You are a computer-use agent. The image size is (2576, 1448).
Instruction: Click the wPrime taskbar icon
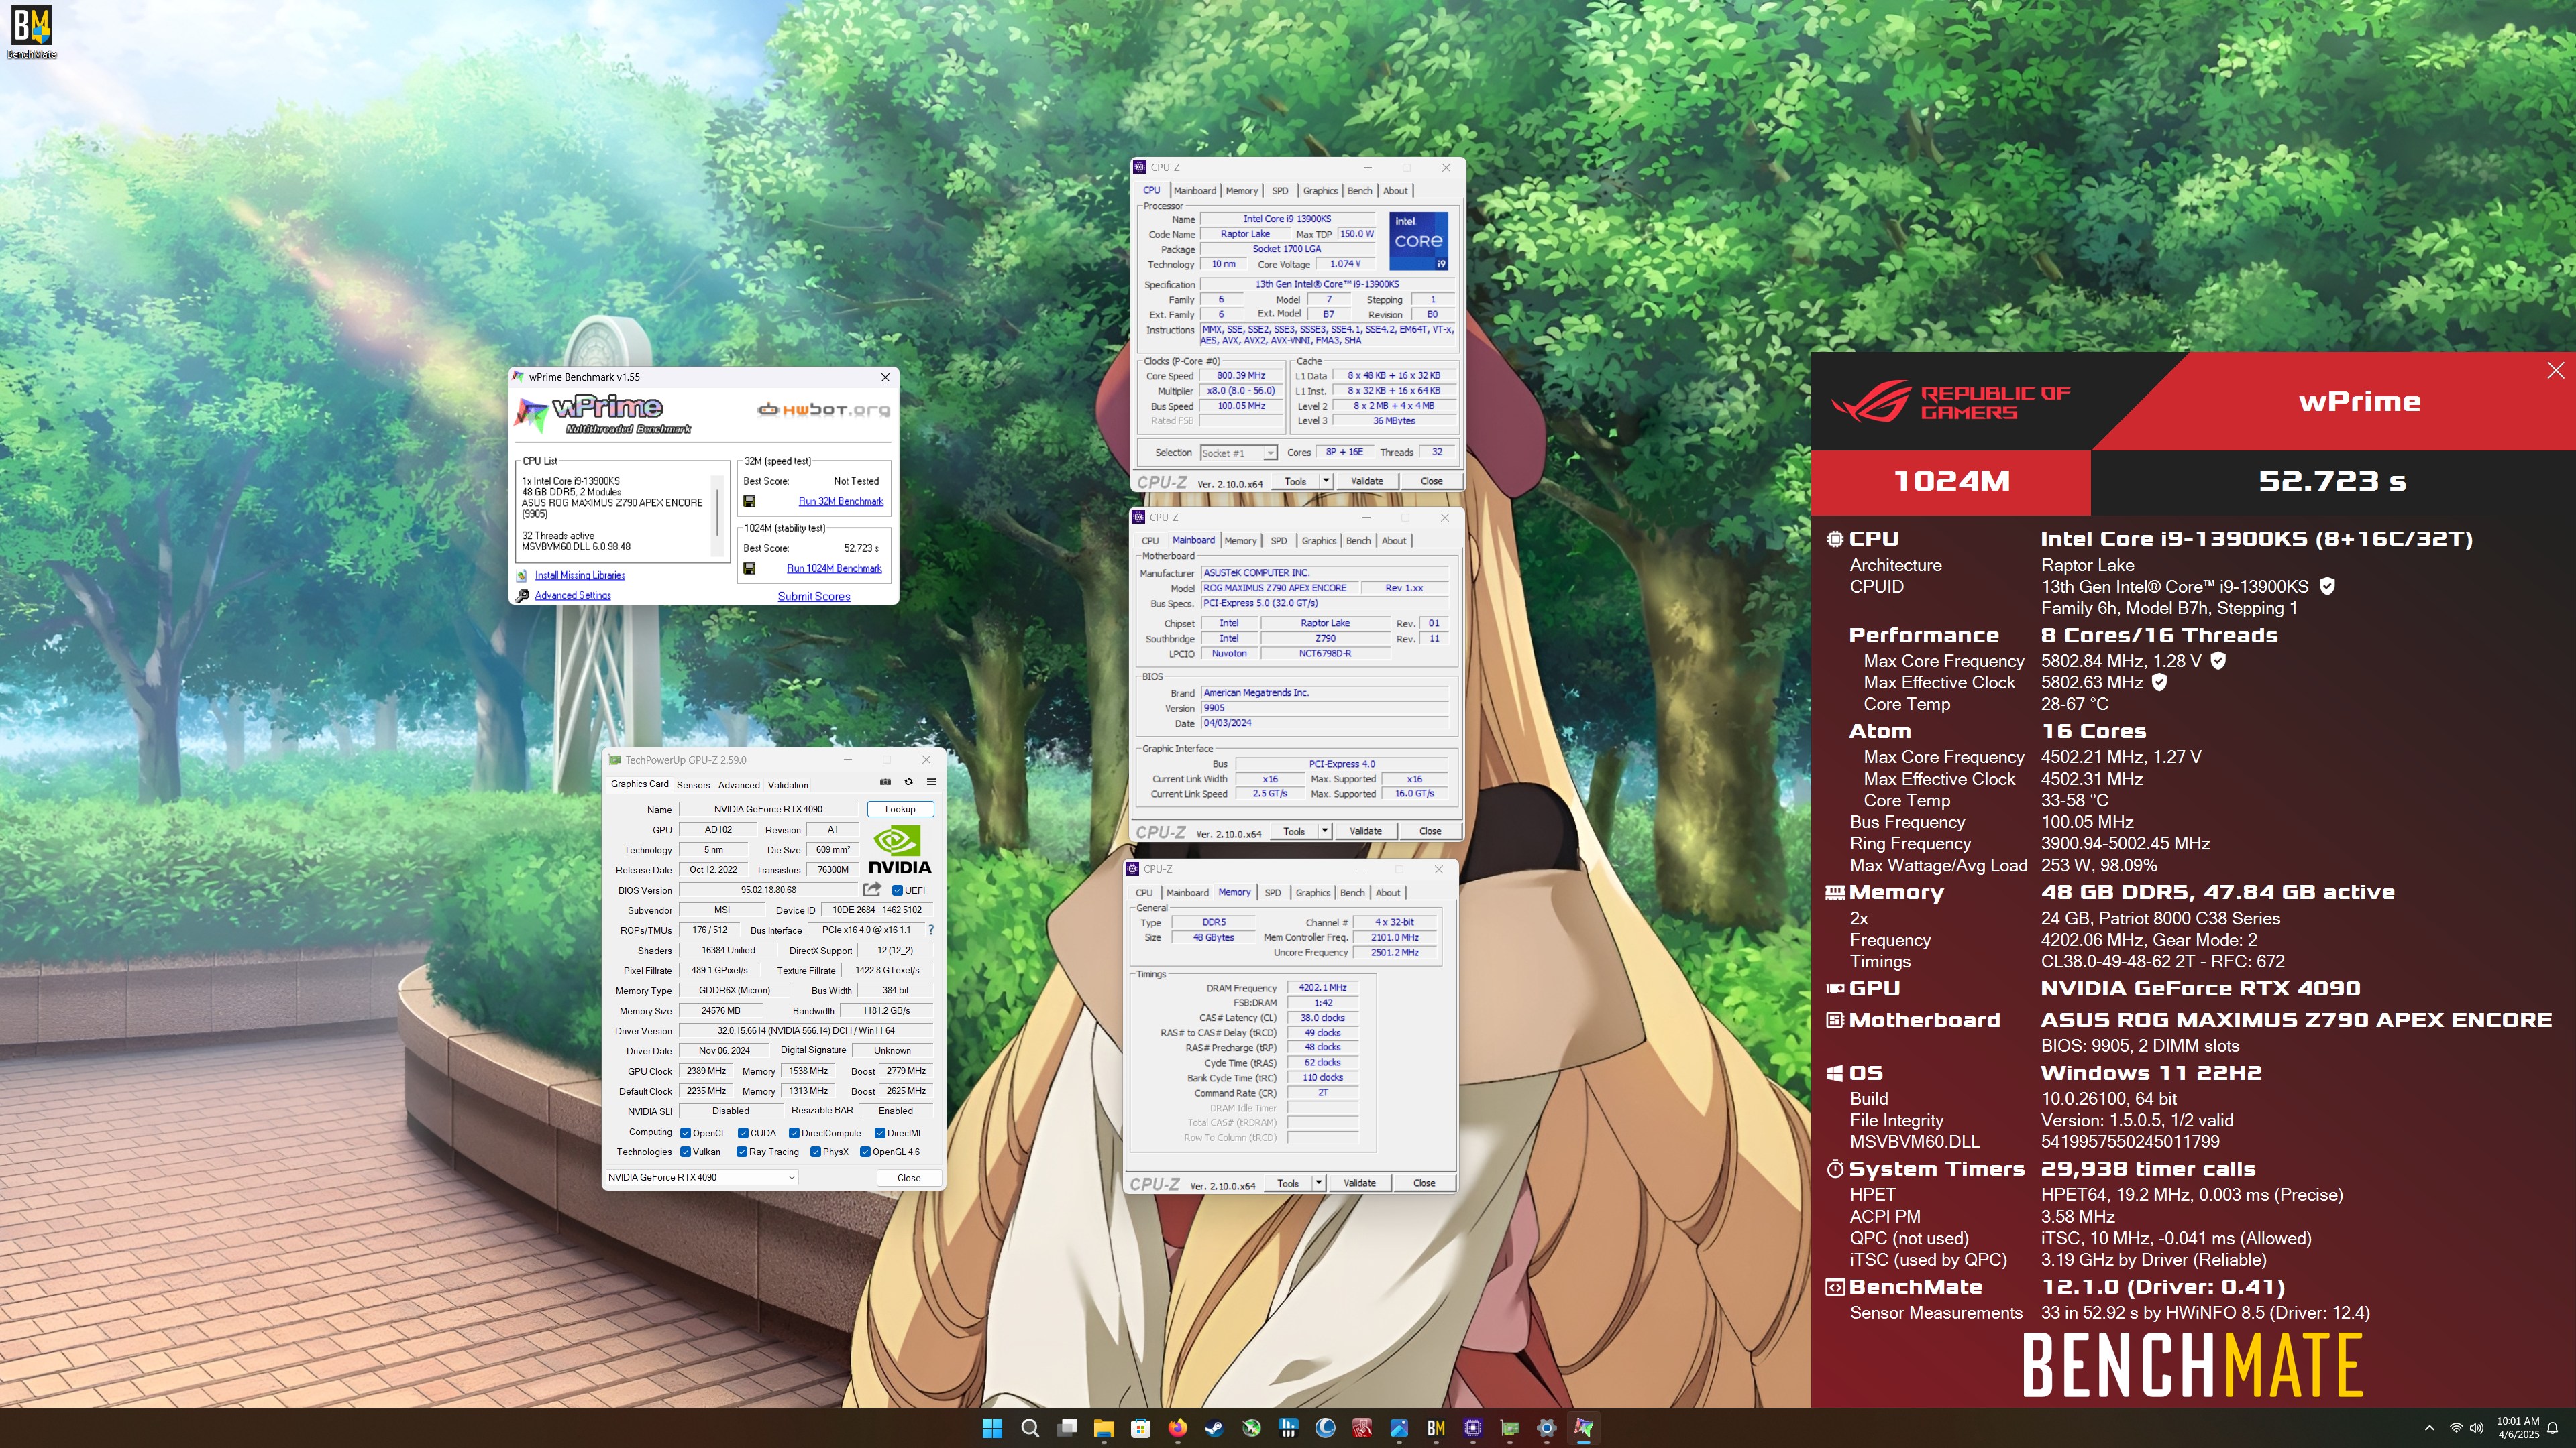pos(1584,1428)
